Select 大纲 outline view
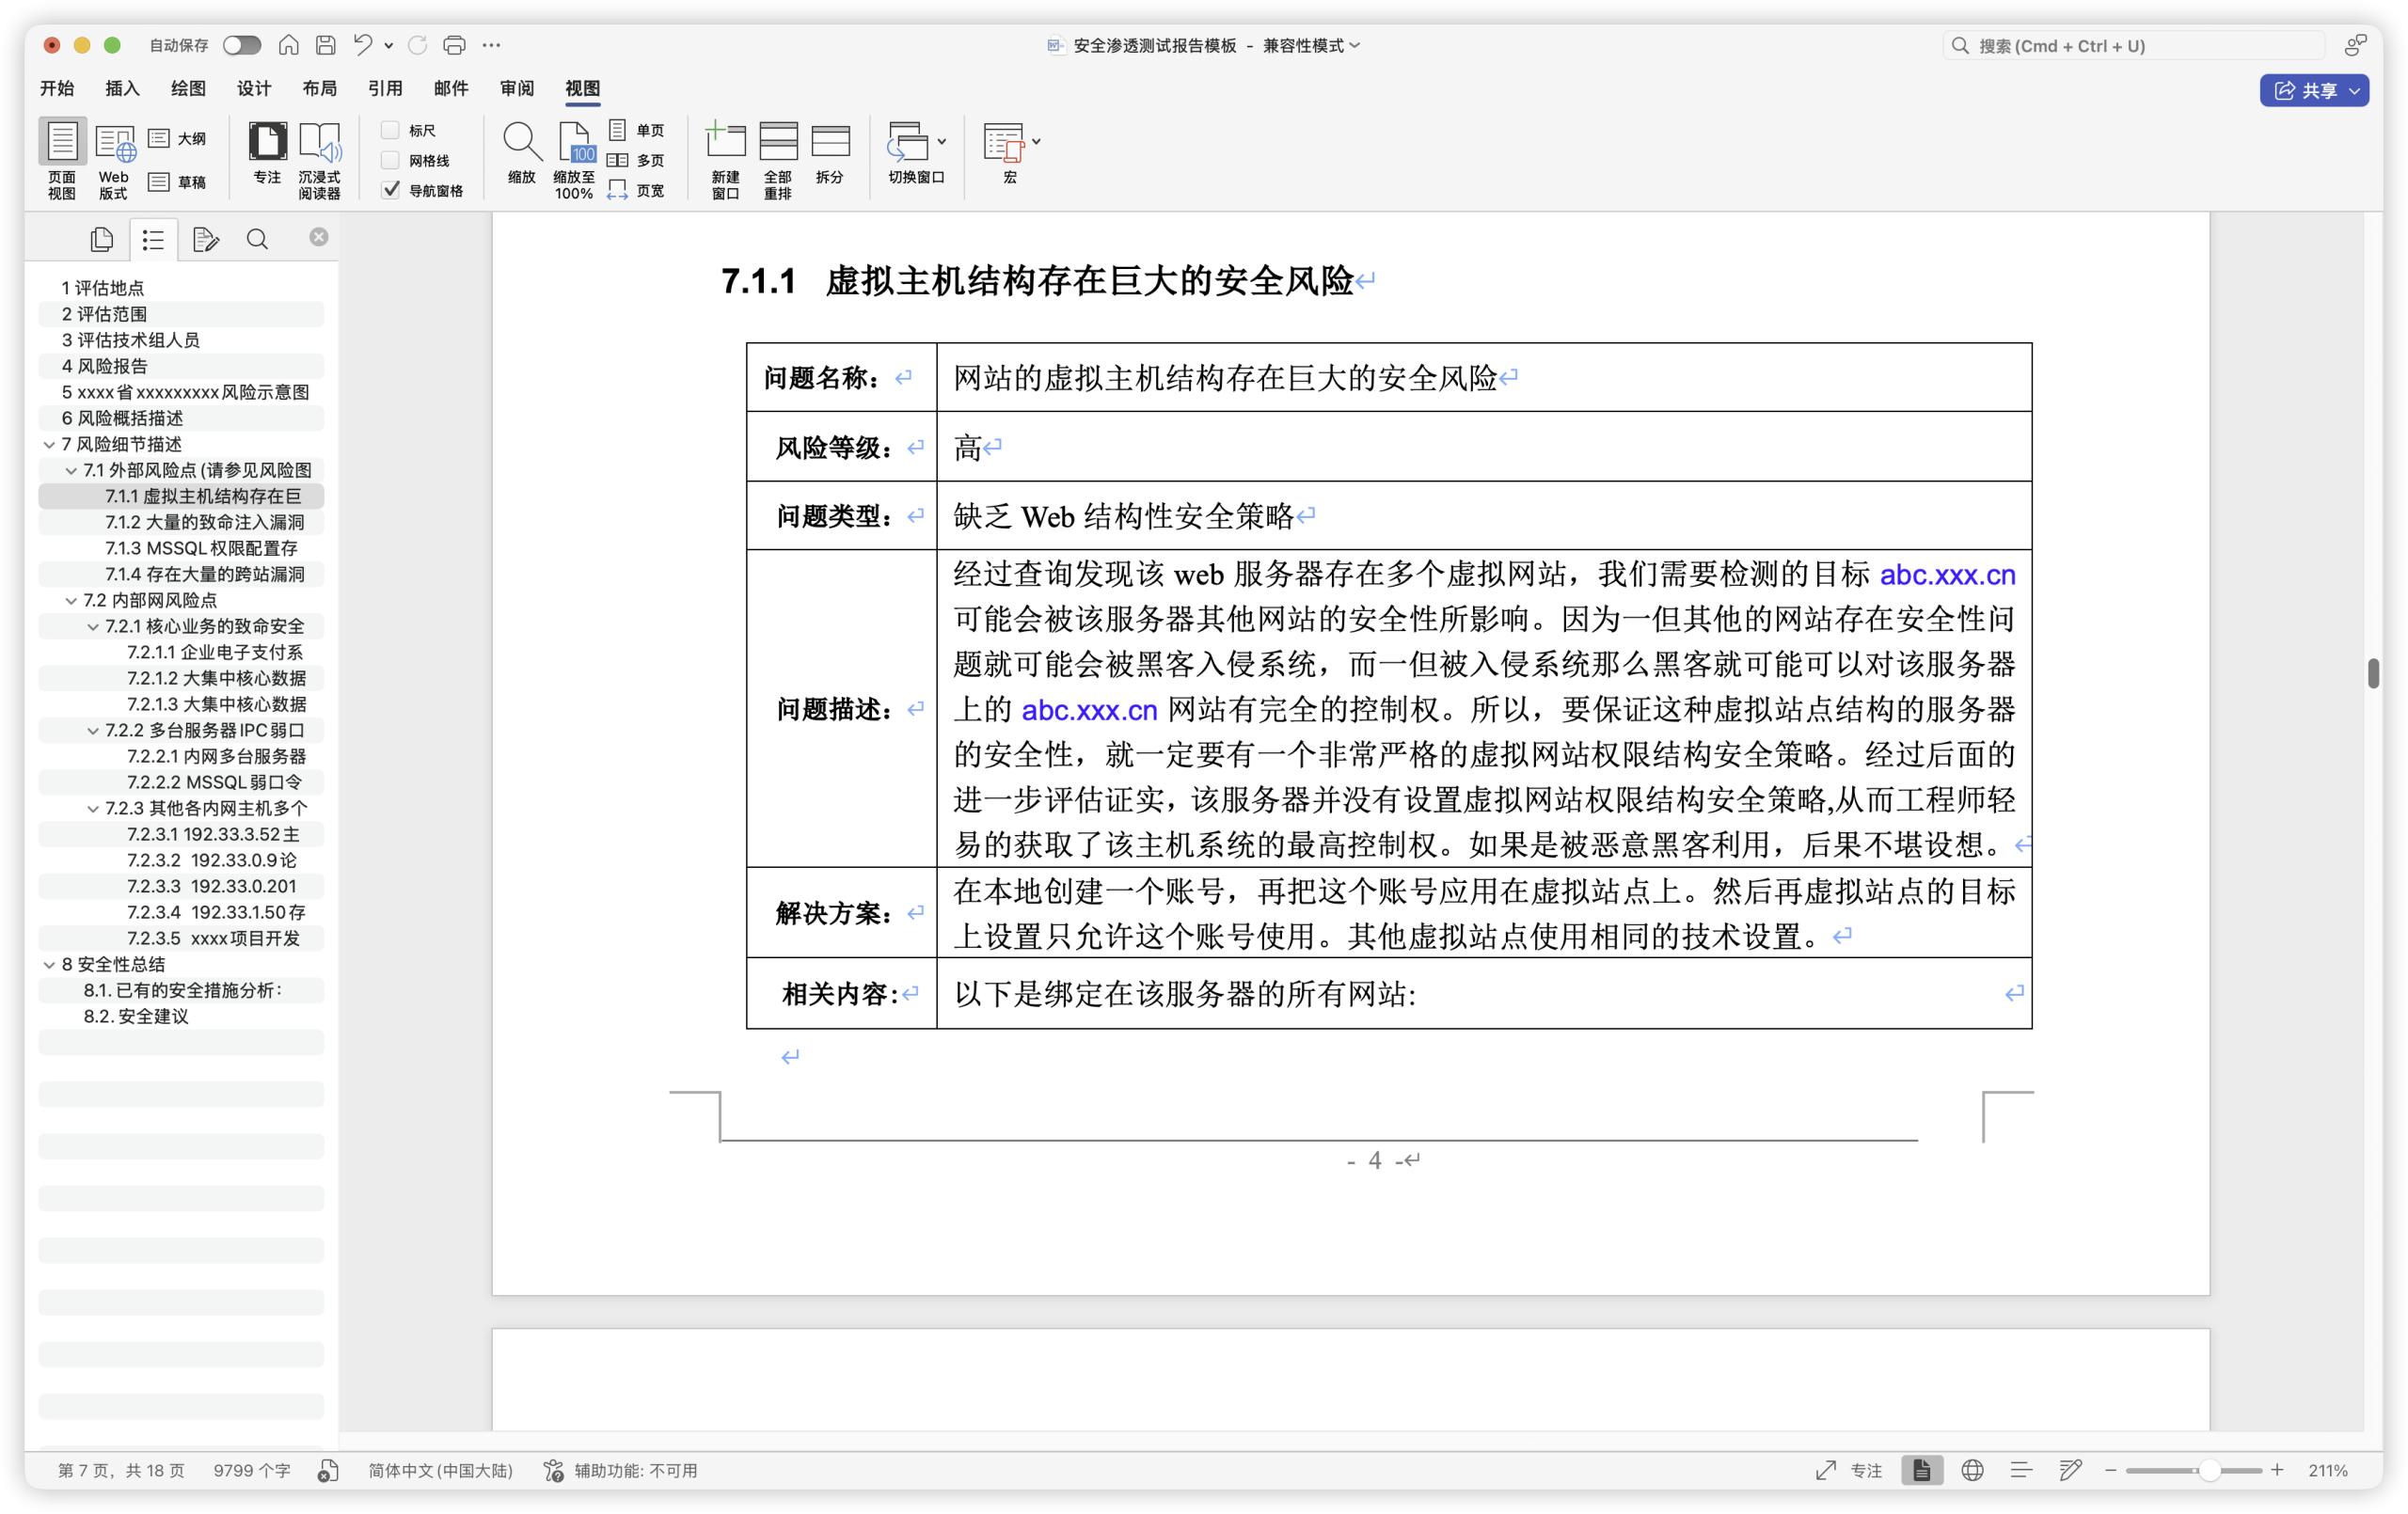Viewport: 2408px width, 1514px height. (x=178, y=137)
